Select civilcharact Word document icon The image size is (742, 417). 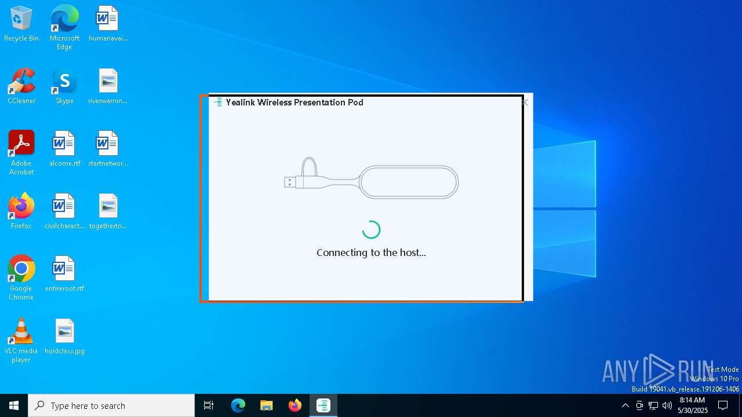click(x=64, y=211)
